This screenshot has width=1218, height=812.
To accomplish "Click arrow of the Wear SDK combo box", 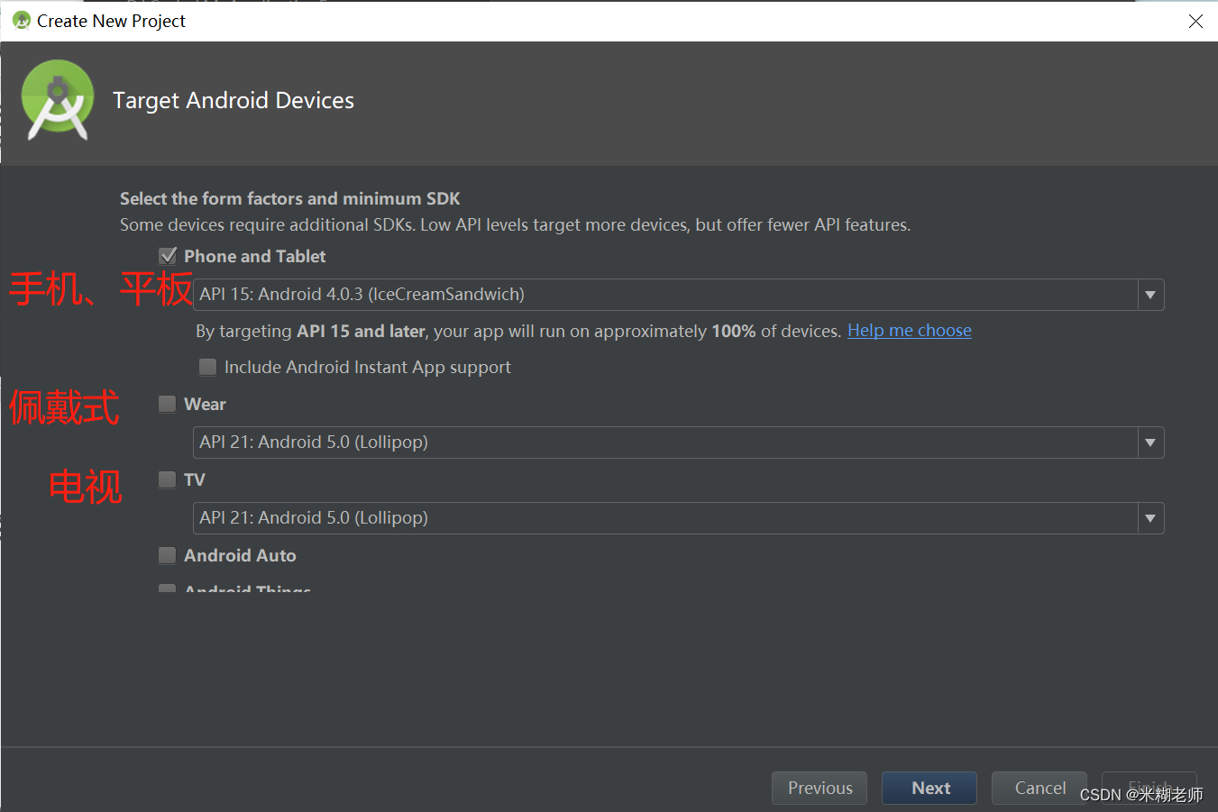I will [x=1150, y=442].
